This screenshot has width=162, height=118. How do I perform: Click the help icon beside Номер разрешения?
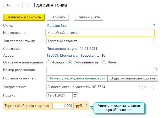click(156, 70)
